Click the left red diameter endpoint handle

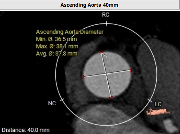pos(83,77)
